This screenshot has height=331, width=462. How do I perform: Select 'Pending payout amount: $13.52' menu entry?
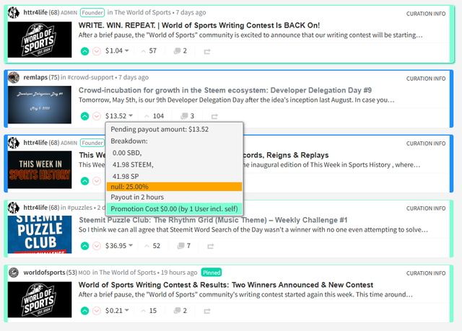coord(160,129)
